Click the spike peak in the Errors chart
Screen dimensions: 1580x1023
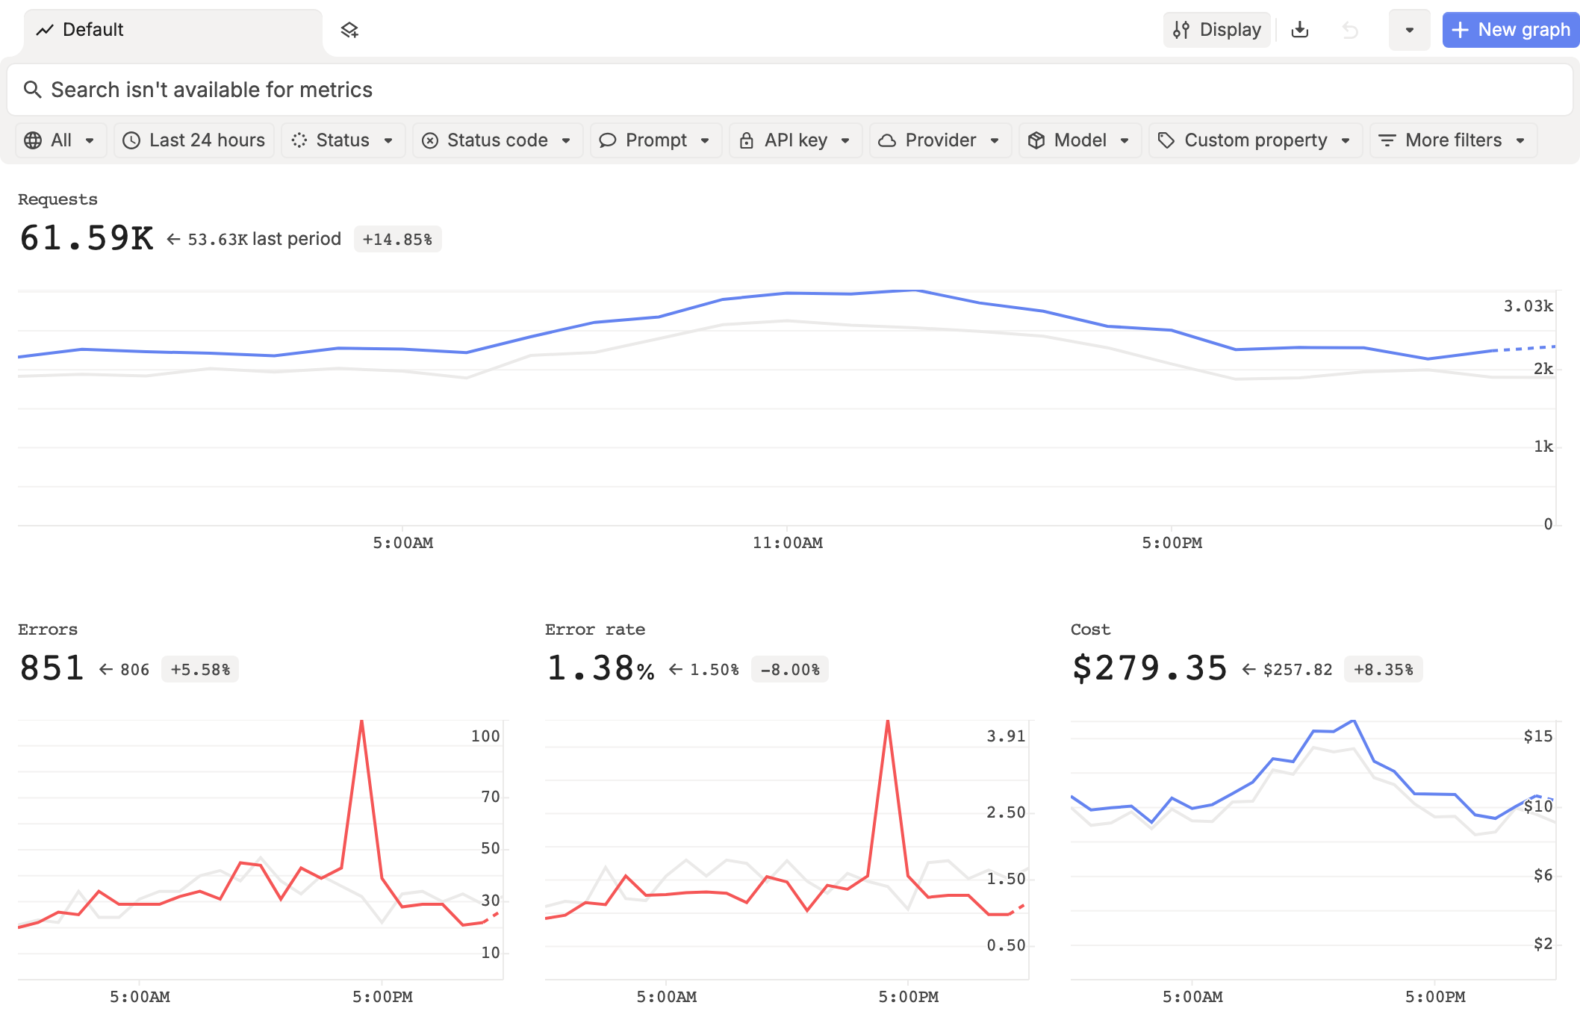click(x=361, y=722)
